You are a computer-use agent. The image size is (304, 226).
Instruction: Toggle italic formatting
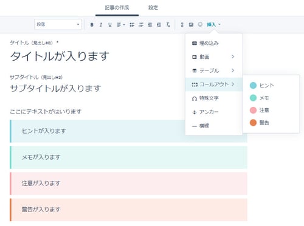101,25
